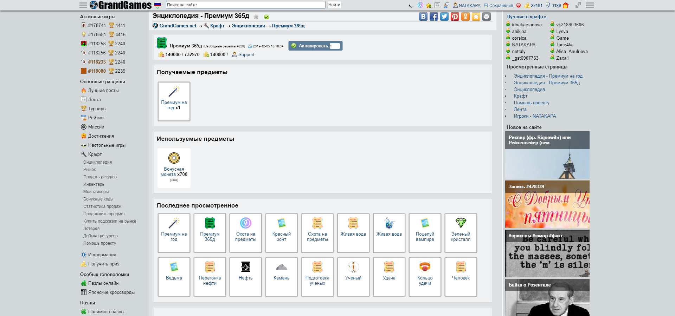This screenshot has height=316, width=675.
Task: Open the Кольцо удачи recently viewed card
Action: point(425,277)
